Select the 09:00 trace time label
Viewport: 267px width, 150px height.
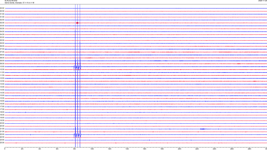click(x=2, y=61)
